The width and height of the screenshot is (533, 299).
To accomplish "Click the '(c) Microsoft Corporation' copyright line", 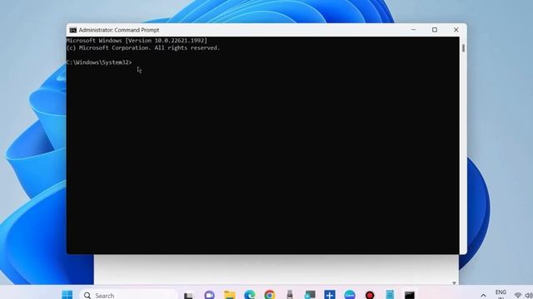I will [143, 48].
